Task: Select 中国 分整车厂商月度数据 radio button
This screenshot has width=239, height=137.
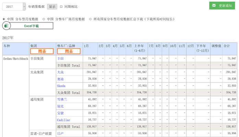Action: coord(44,19)
